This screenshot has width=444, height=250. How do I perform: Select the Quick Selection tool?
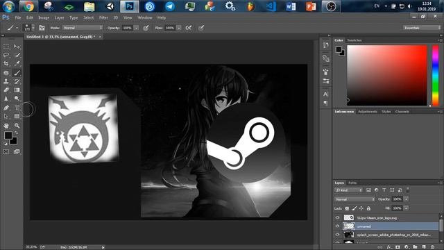[x=17, y=55]
